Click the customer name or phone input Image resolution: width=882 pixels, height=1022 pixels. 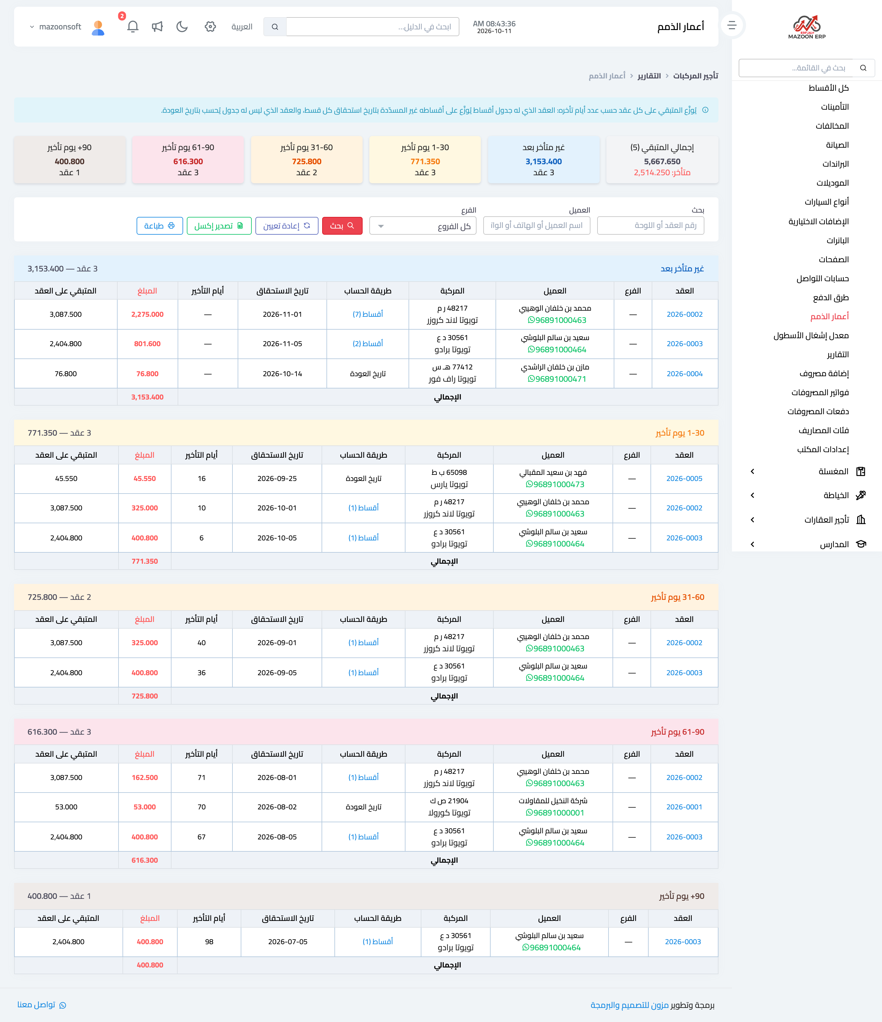(537, 226)
